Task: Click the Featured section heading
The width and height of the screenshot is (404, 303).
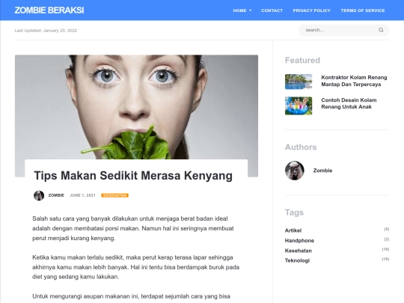Action: [302, 61]
